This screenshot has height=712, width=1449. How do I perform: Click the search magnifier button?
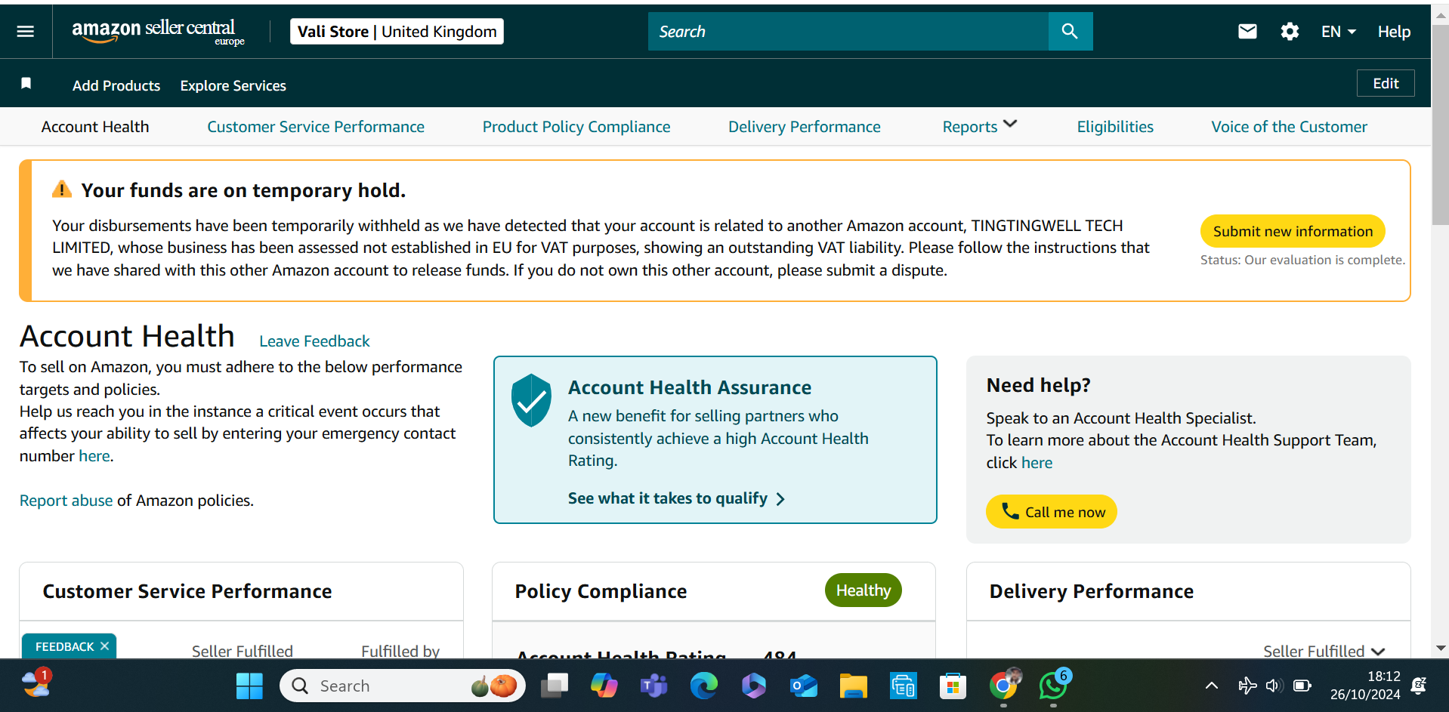1070,31
